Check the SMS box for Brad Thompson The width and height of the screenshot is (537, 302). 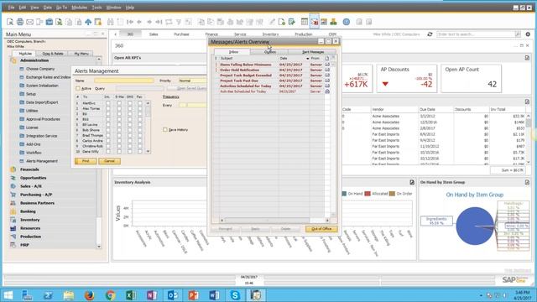click(129, 136)
